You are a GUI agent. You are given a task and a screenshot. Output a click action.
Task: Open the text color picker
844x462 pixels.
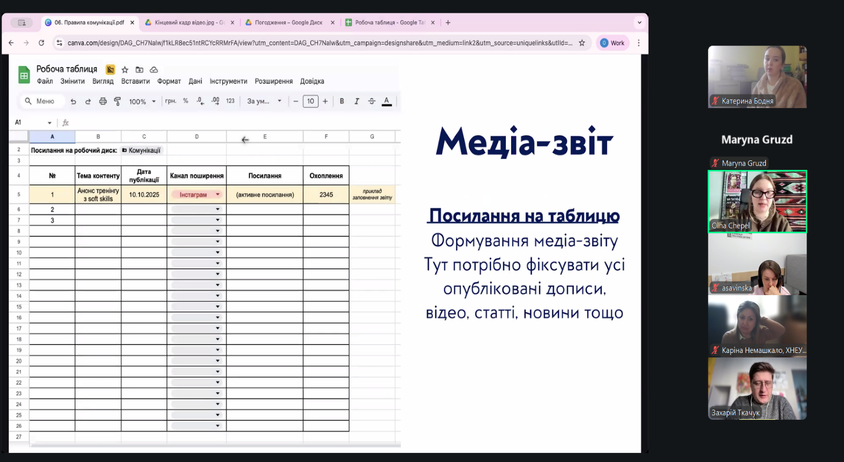tap(387, 101)
